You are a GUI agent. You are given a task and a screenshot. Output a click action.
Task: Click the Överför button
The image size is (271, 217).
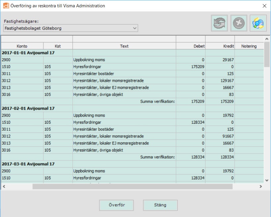(117, 205)
